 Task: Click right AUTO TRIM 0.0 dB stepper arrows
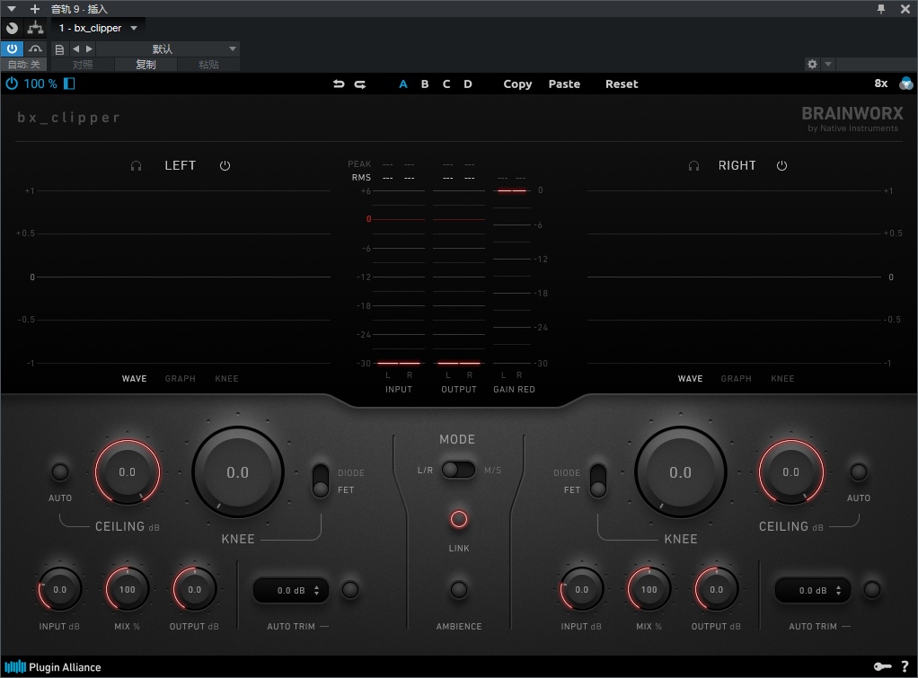(838, 590)
